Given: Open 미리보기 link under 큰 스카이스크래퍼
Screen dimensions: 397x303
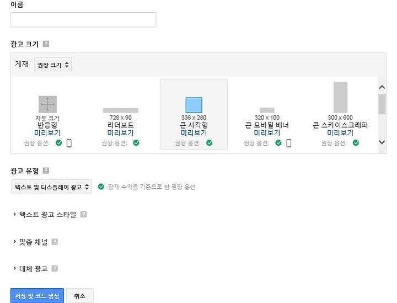Looking at the screenshot, I should click(x=340, y=133).
